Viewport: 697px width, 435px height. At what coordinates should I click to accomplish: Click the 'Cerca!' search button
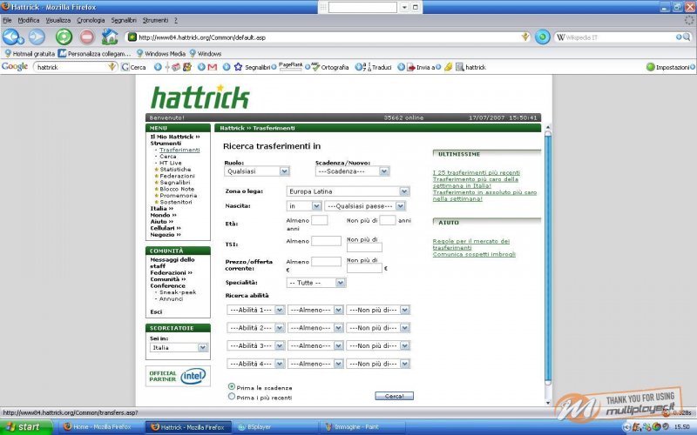pyautogui.click(x=394, y=396)
